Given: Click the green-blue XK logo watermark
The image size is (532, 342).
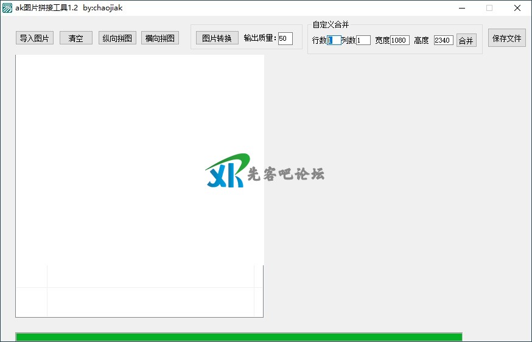Looking at the screenshot, I should tap(228, 172).
